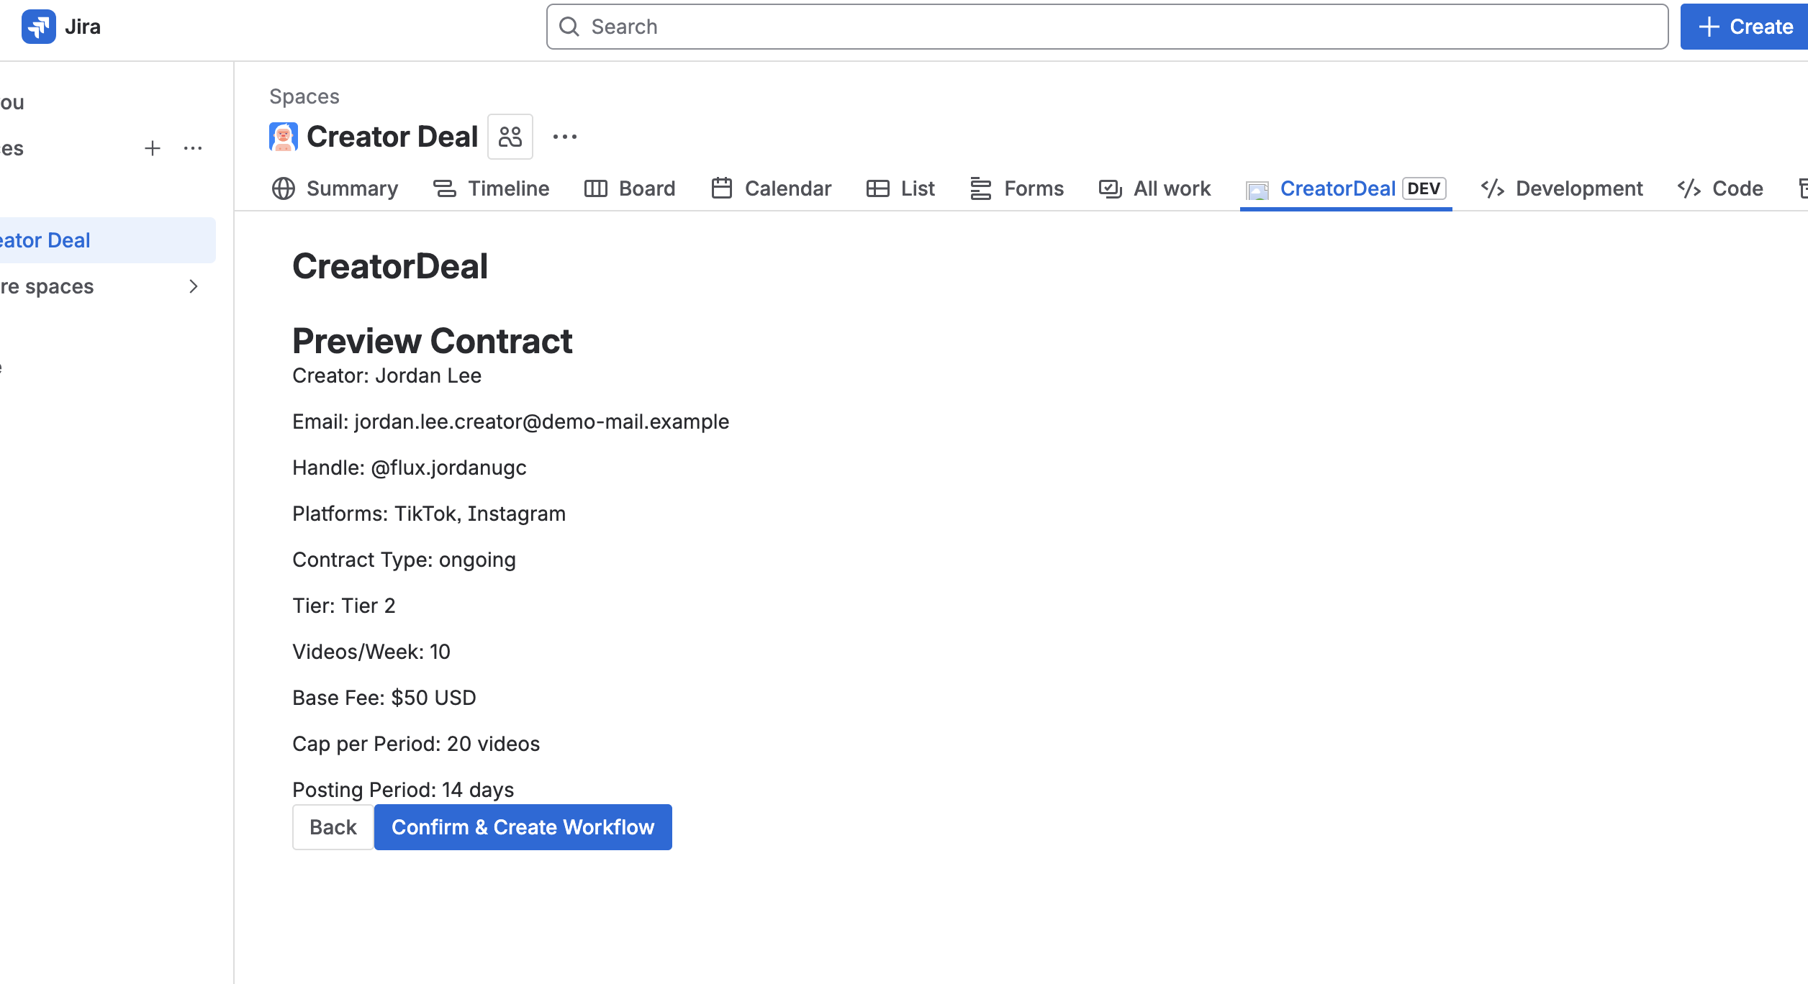Open the team members icon button
Image resolution: width=1808 pixels, height=984 pixels.
point(510,137)
